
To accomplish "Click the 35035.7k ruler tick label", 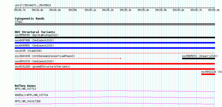I will pos(196,10).
